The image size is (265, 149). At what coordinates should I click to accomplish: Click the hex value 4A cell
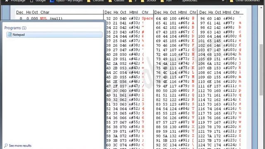pos(165,63)
